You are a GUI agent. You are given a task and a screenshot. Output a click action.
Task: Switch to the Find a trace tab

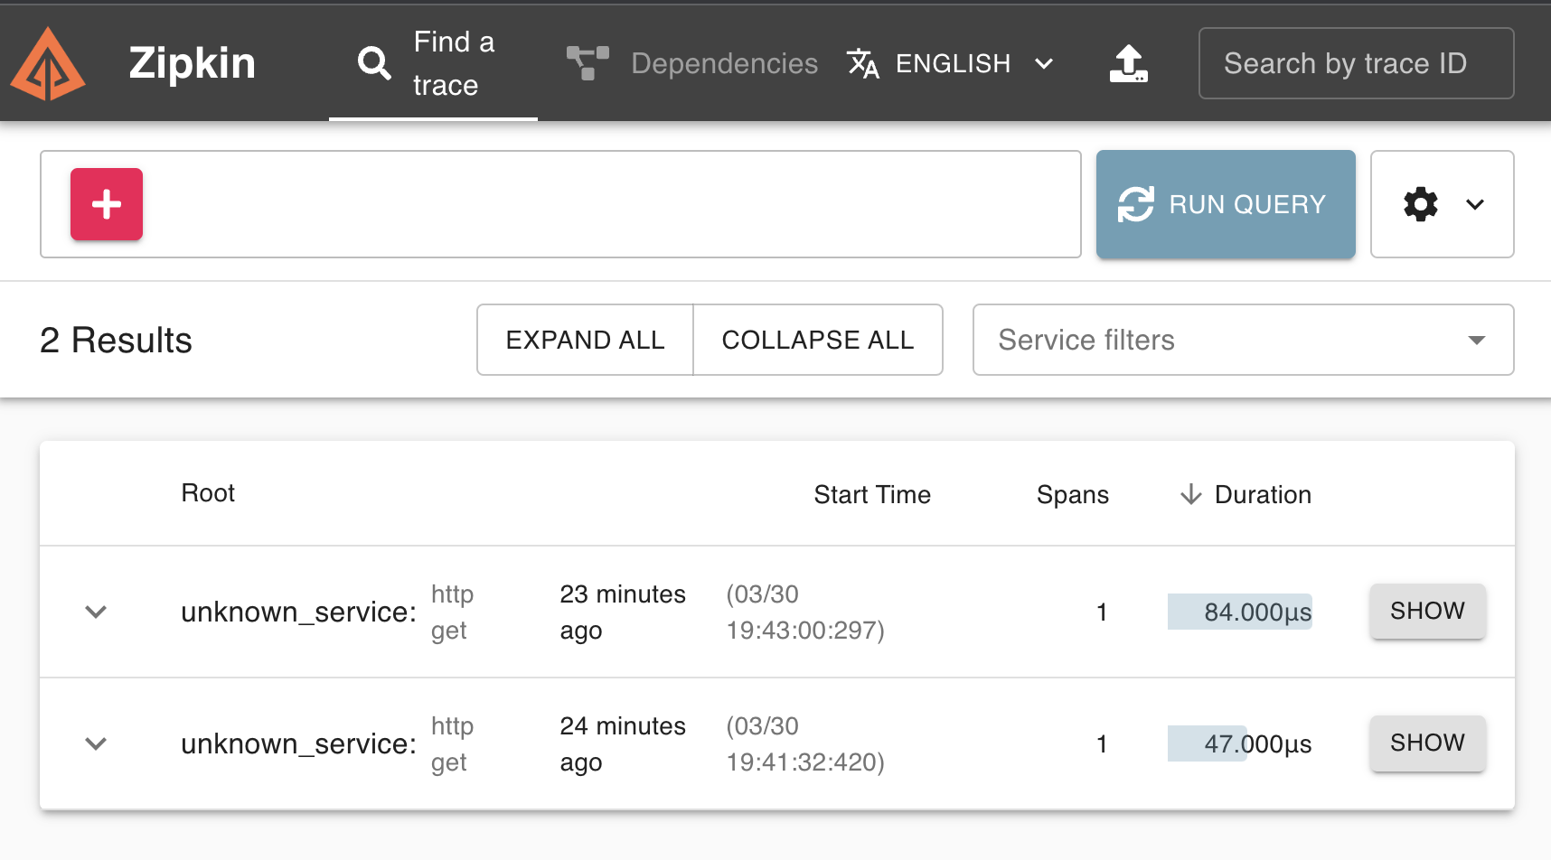(453, 63)
